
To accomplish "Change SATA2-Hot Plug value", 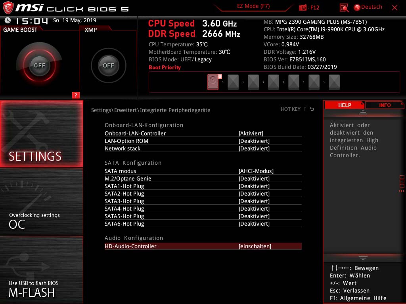I will click(254, 193).
